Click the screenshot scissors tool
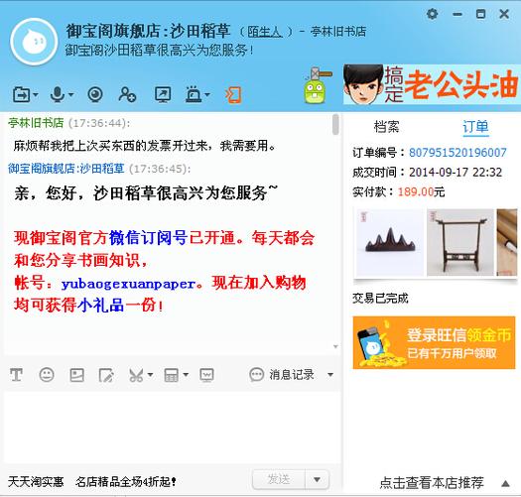 136,375
